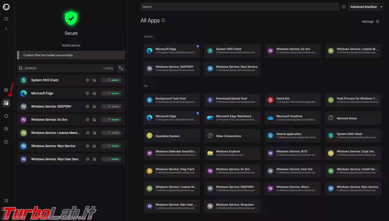This screenshot has height=221, width=389.
Task: Click the Portmaster logo at top left
Action: click(6, 7)
